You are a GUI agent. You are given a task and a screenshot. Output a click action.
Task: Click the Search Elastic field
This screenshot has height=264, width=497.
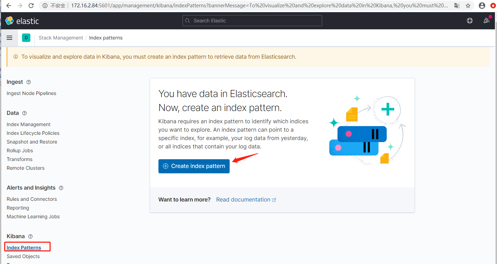(252, 21)
